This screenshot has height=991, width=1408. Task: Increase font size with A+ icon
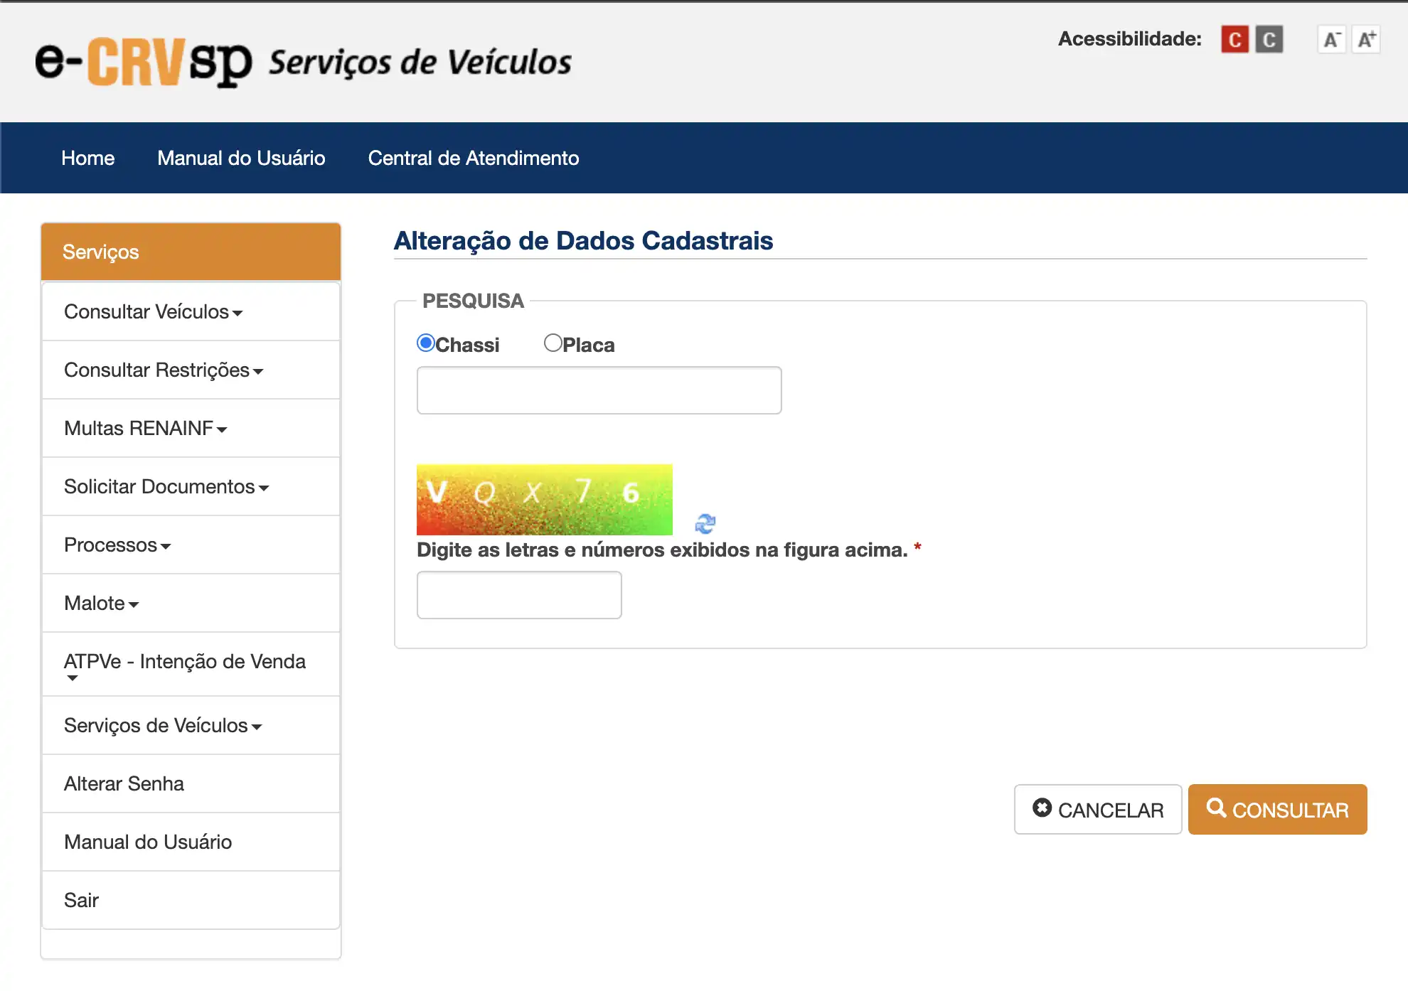1366,40
